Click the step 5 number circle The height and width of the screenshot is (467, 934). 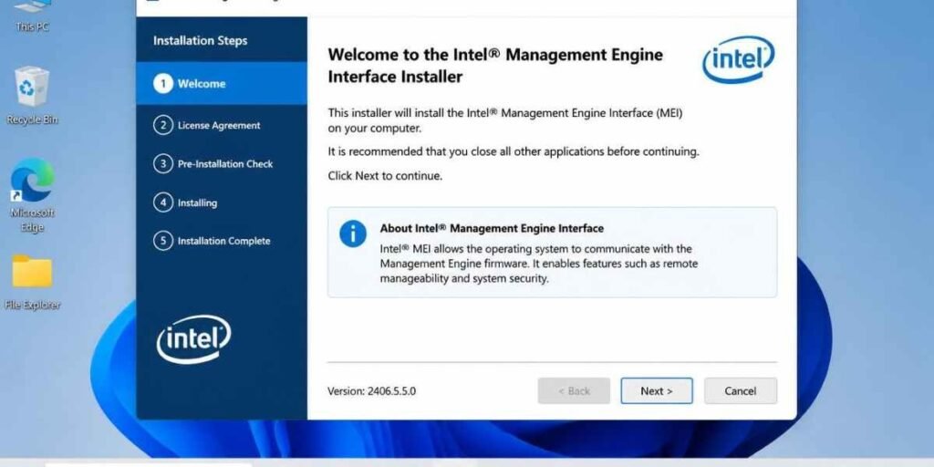tap(163, 241)
